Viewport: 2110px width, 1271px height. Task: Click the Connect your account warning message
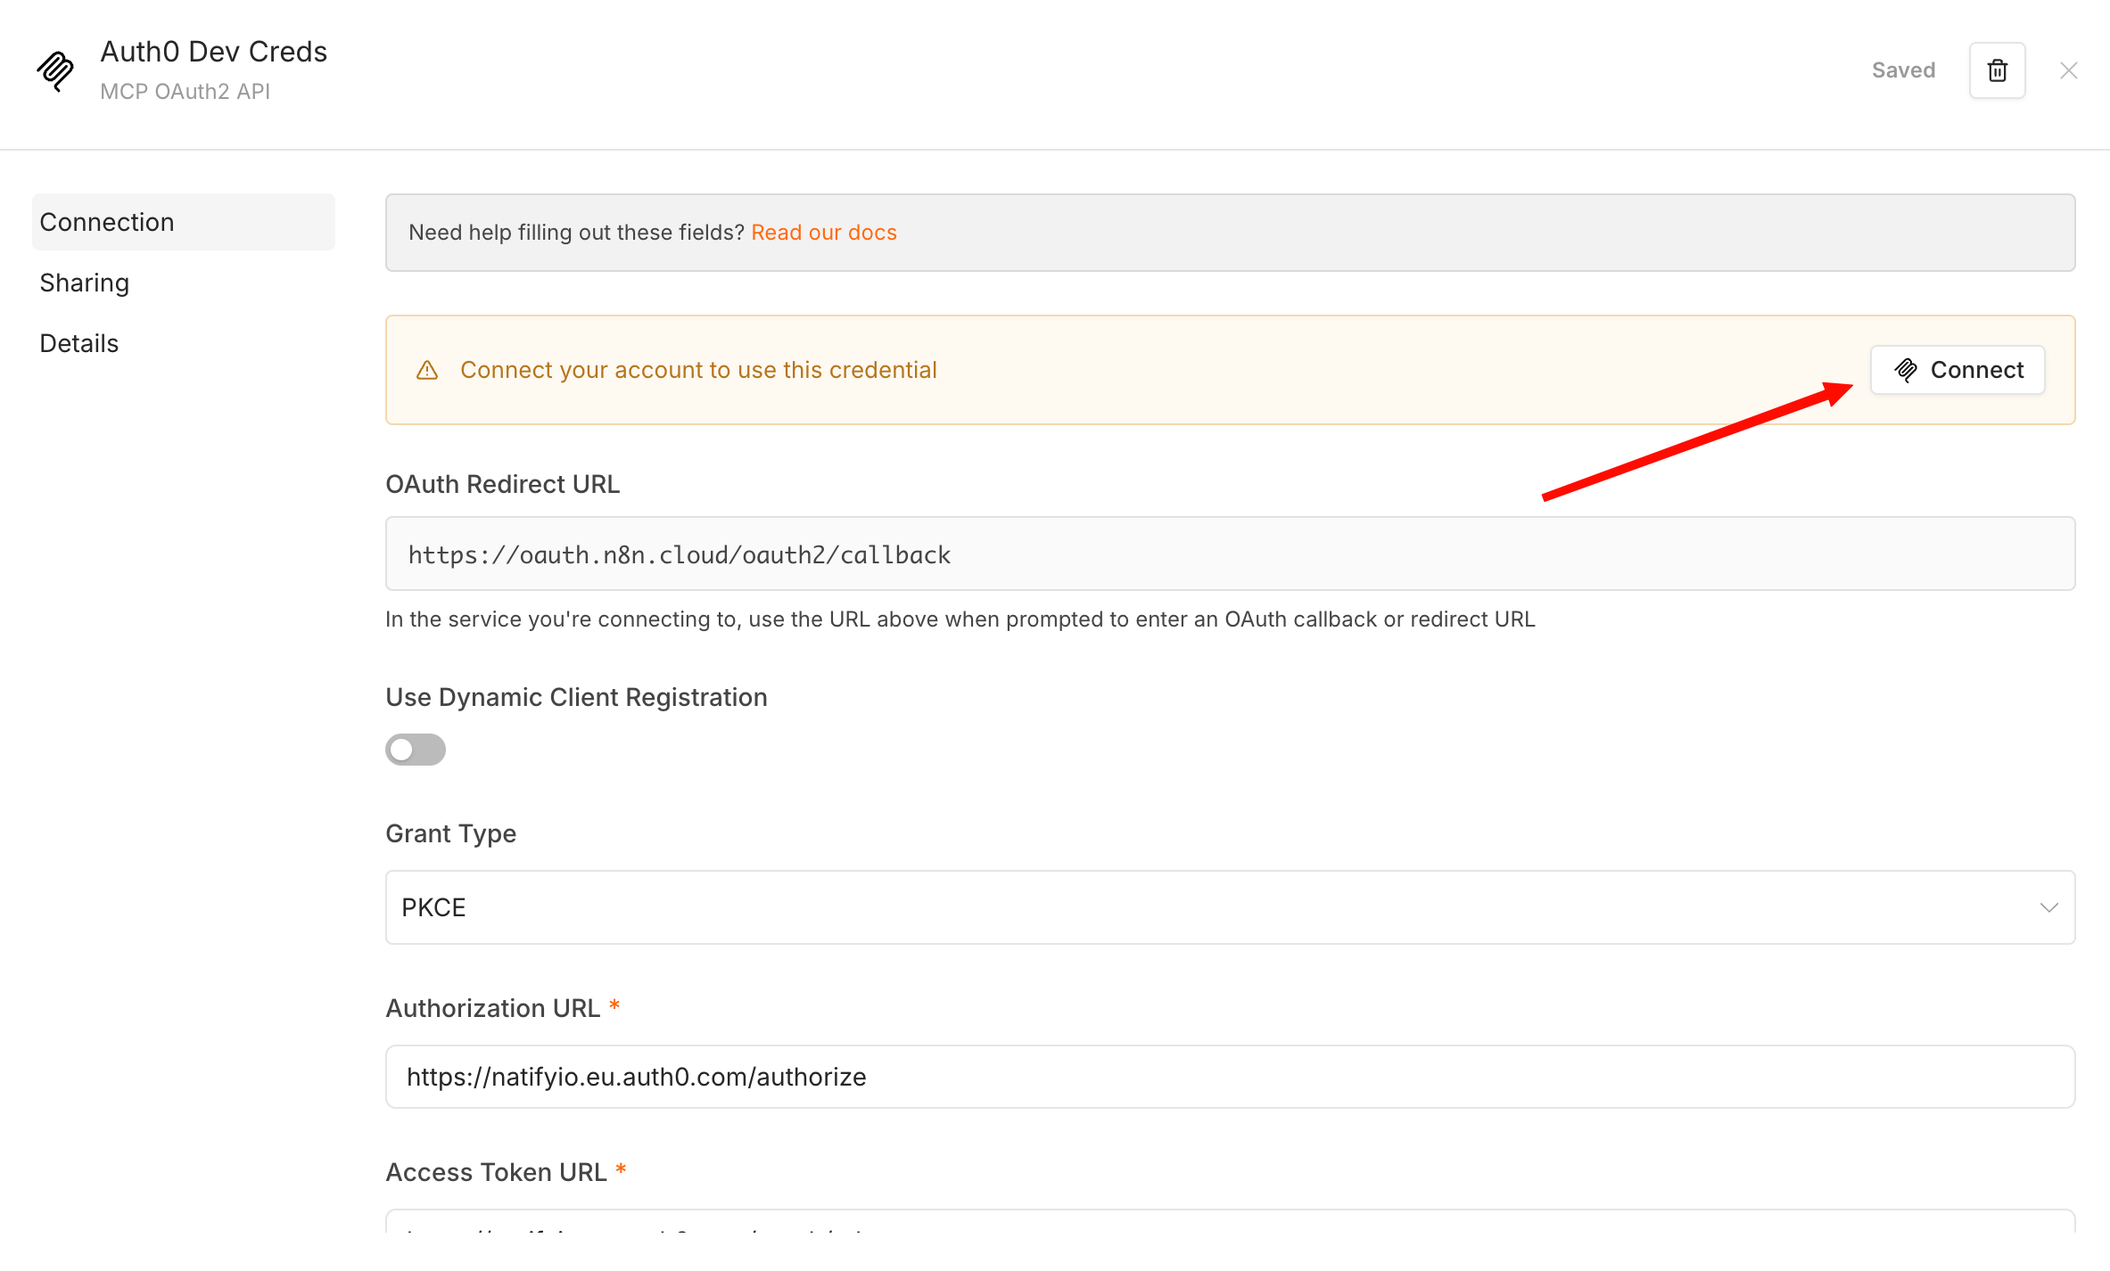click(x=698, y=370)
